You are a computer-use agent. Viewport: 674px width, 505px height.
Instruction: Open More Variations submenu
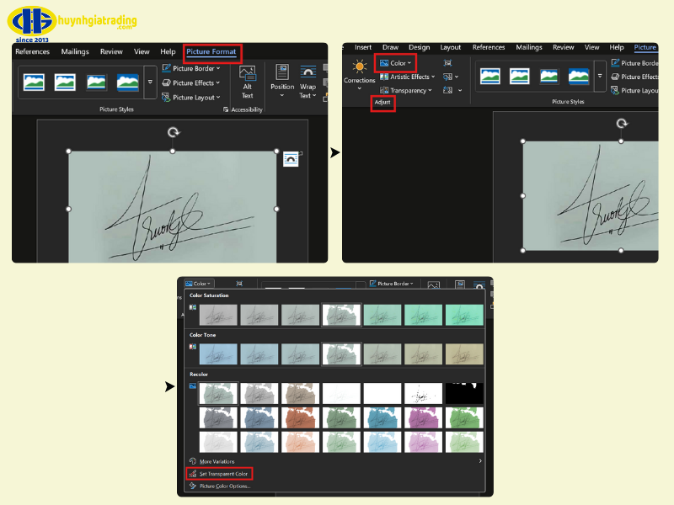click(217, 461)
